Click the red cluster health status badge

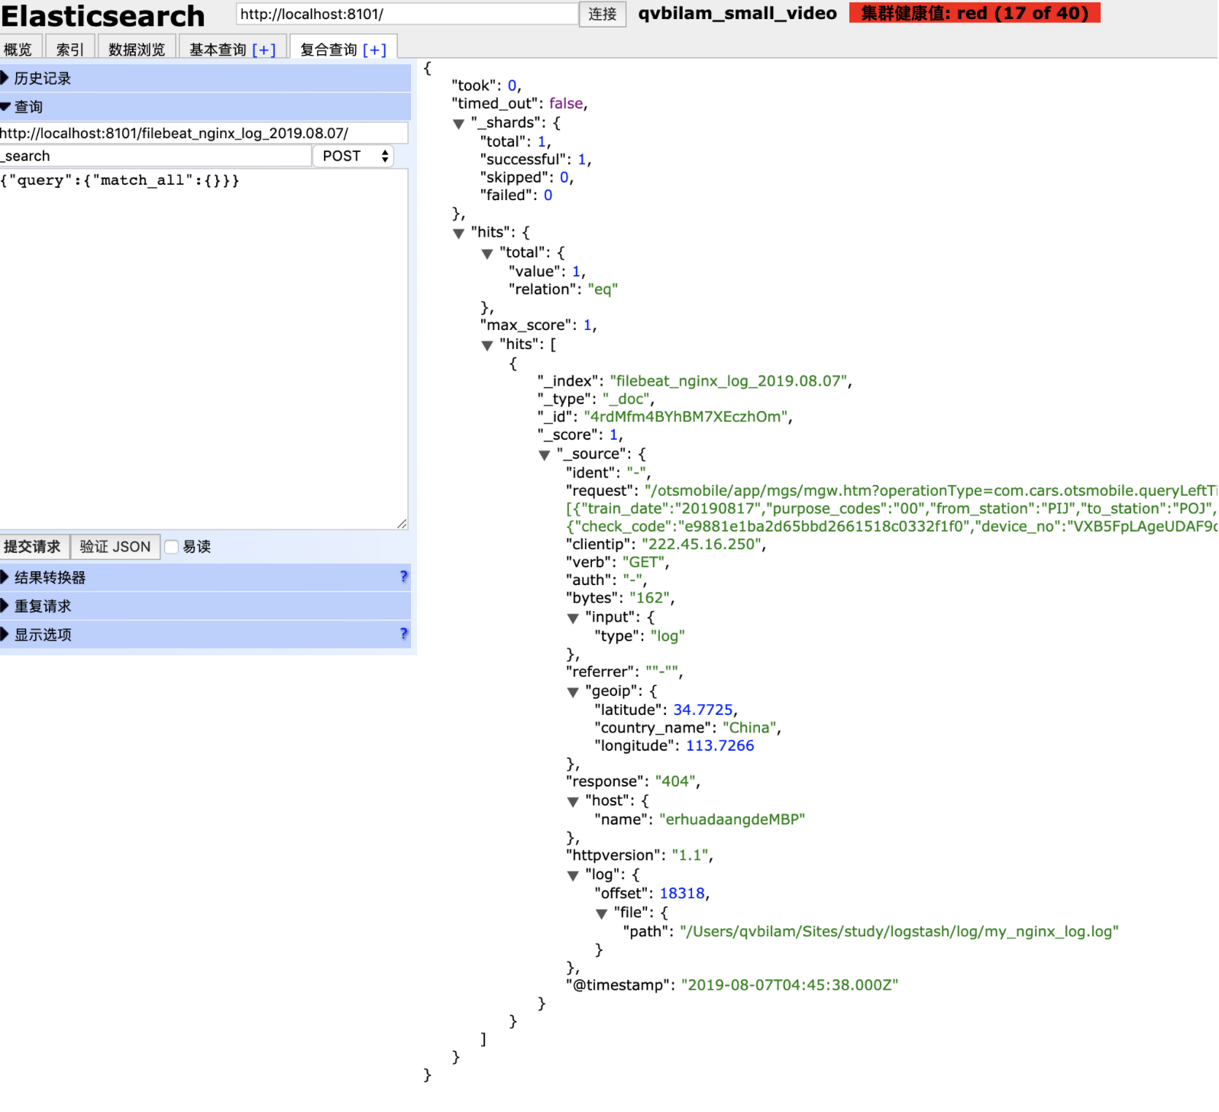coord(975,13)
